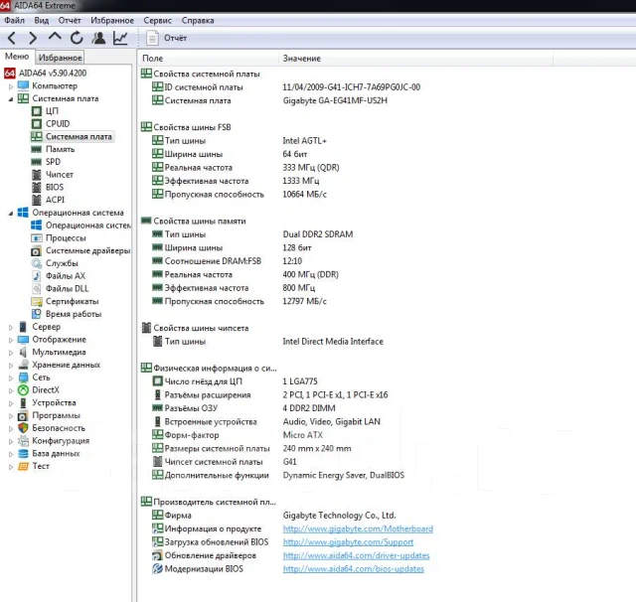Expand the Мультимедиа tree node

[x=11, y=353]
